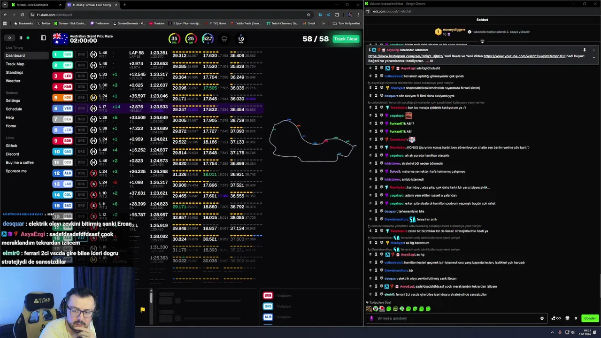Select the GAS driver tag in position 10
601x338 pixels.
(62, 152)
